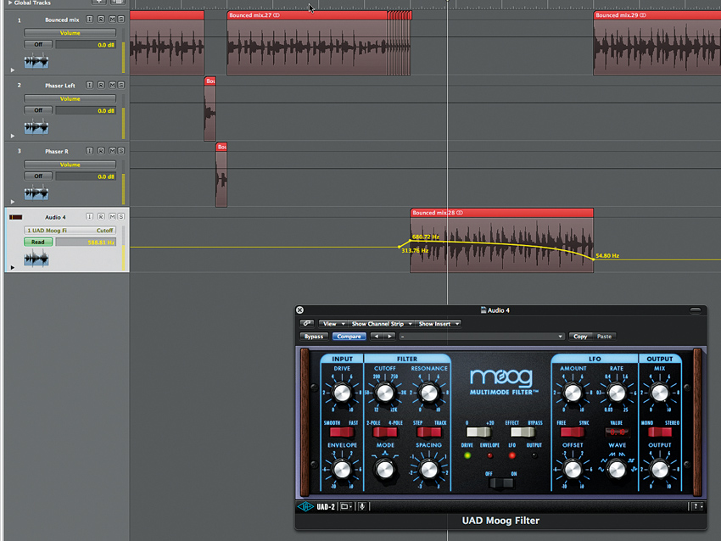Click the output Mix knob

point(660,393)
